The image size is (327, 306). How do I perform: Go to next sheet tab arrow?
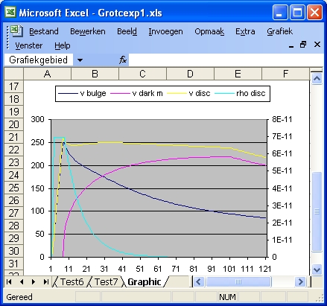tap(34, 281)
